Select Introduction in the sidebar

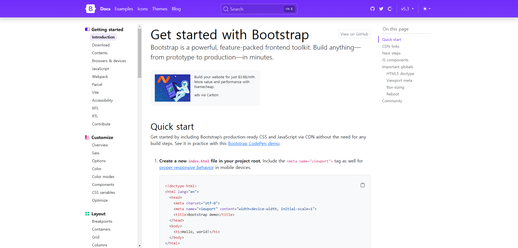pyautogui.click(x=103, y=37)
